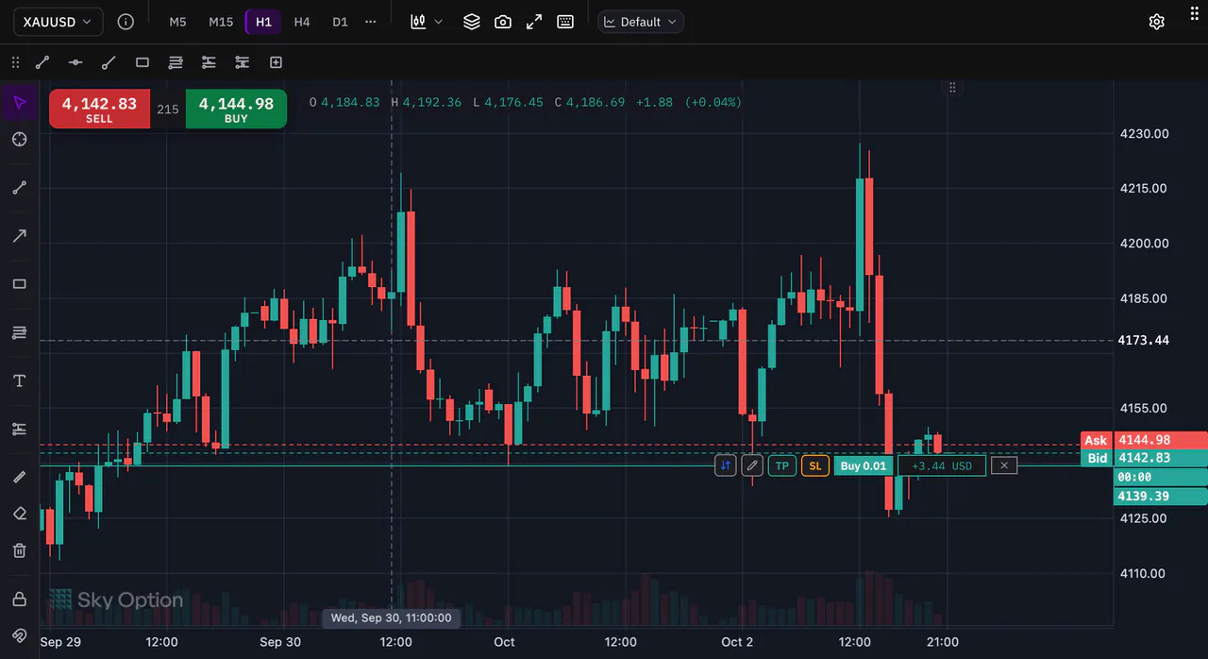
Task: Grab the drawing toolbar drag handle
Action: click(x=15, y=62)
